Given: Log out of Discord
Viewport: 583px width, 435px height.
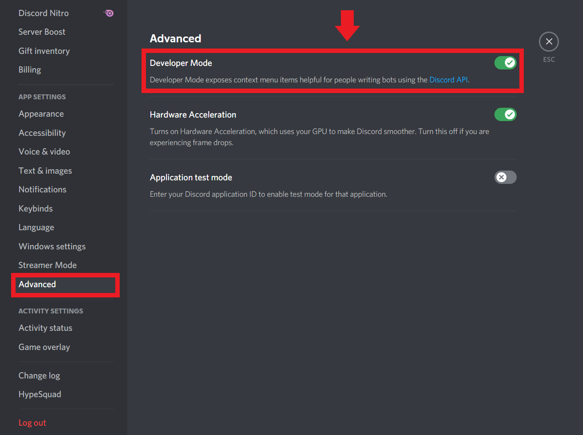Looking at the screenshot, I should coord(32,423).
